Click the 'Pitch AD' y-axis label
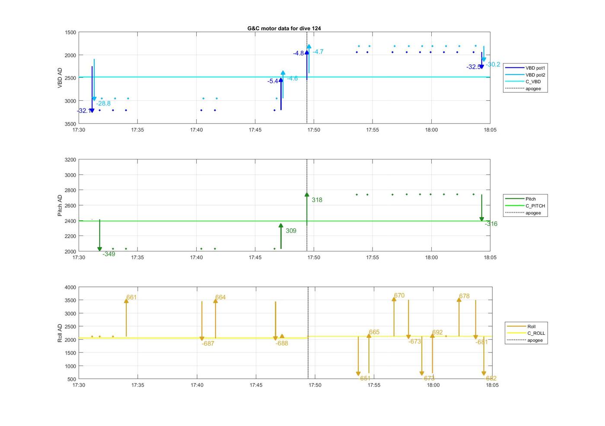 coord(60,205)
